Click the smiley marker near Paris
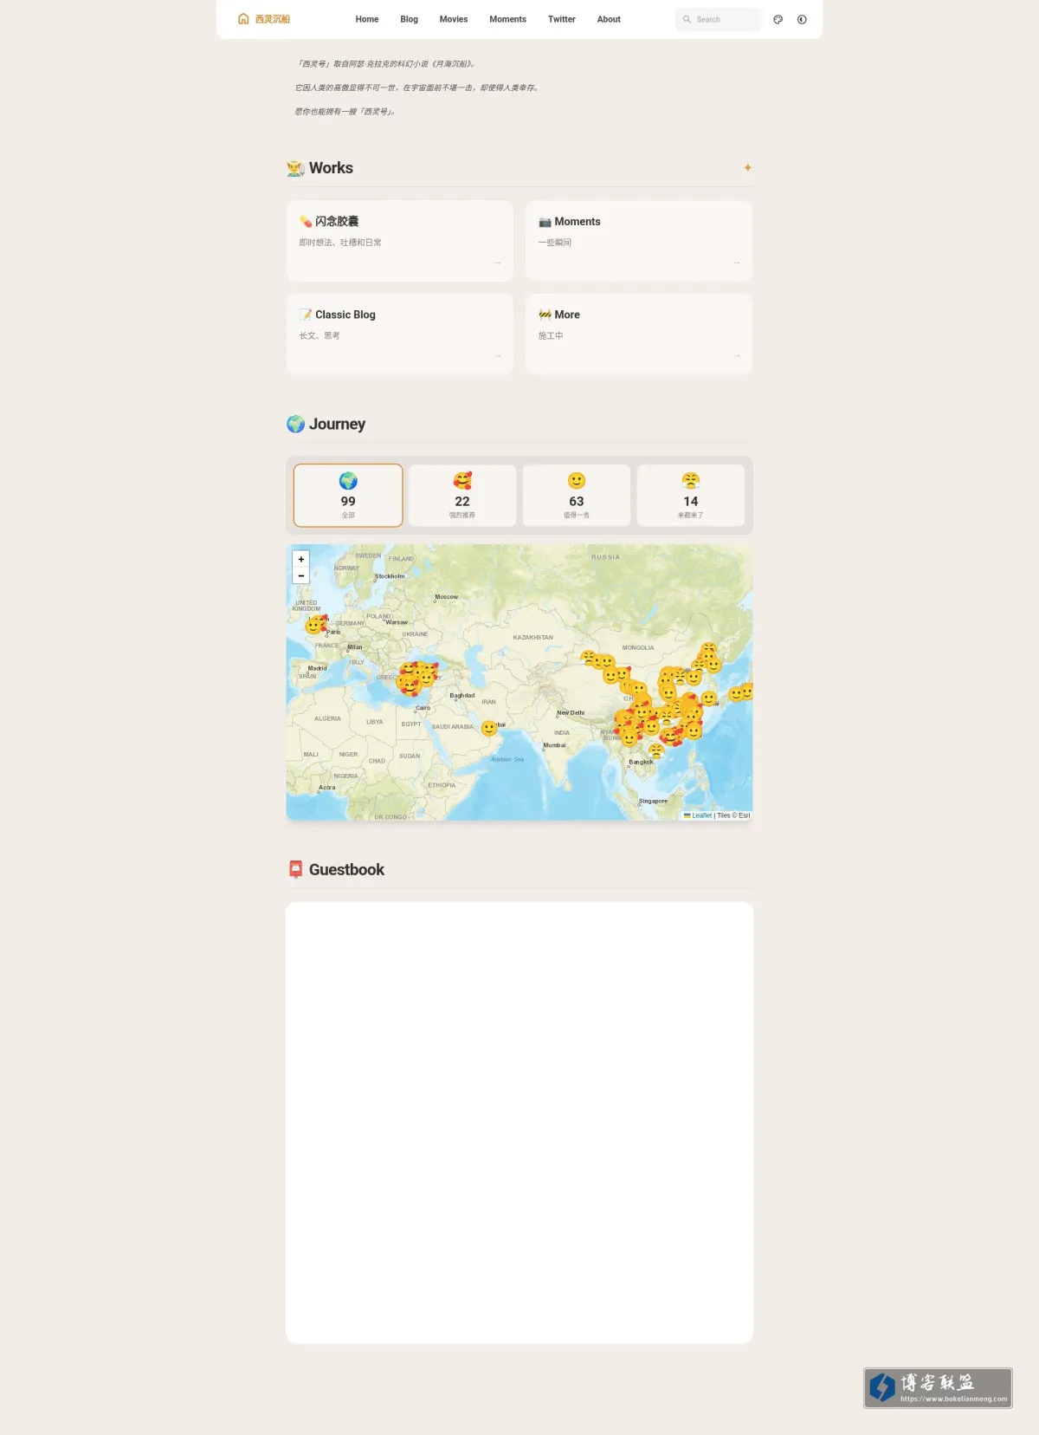 click(x=313, y=626)
